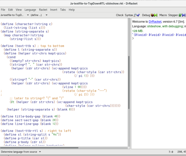The width and height of the screenshot is (186, 156).
Task: Click the 'Language: slideshow, with debugging' text
Action: (x=158, y=26)
